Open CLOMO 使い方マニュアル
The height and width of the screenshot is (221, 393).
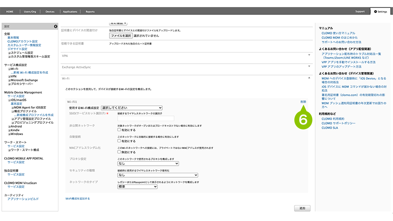[338, 33]
